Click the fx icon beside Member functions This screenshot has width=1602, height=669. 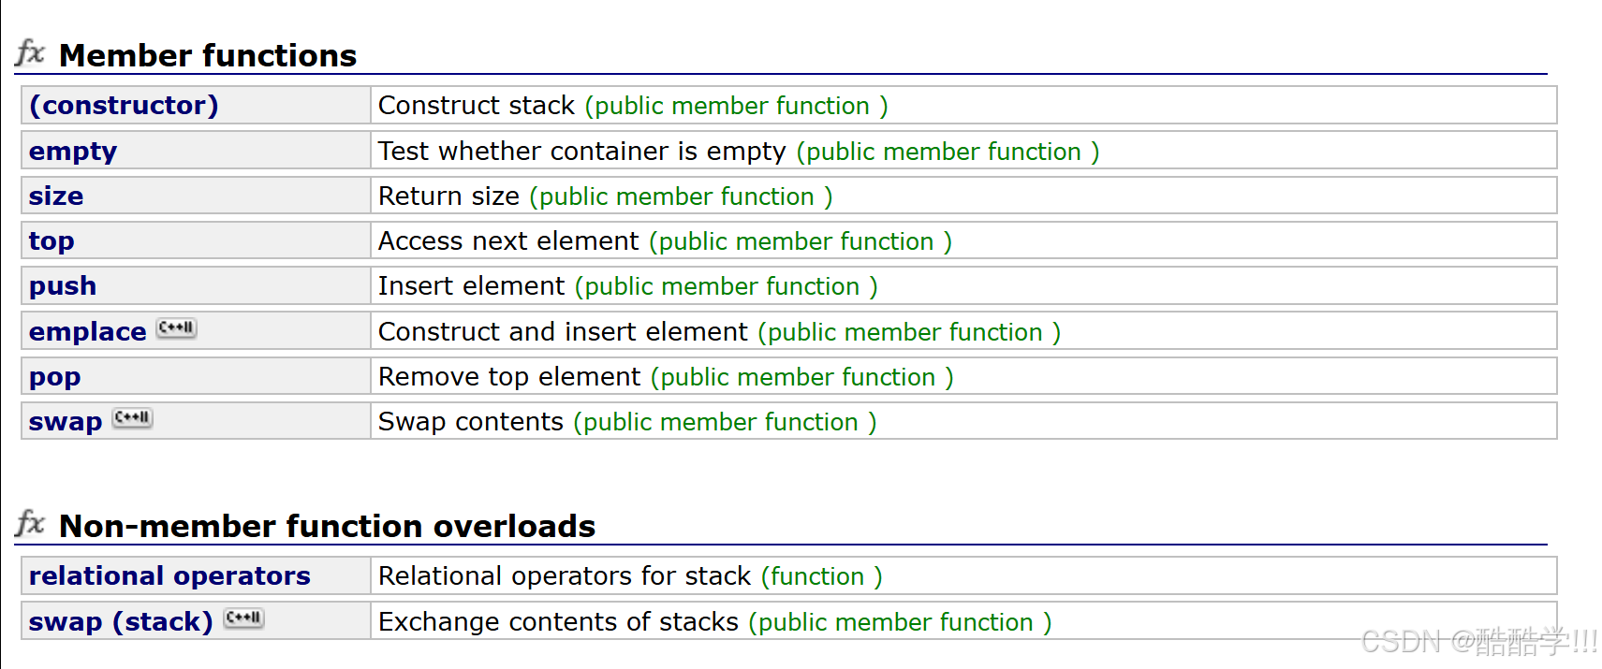coord(30,53)
